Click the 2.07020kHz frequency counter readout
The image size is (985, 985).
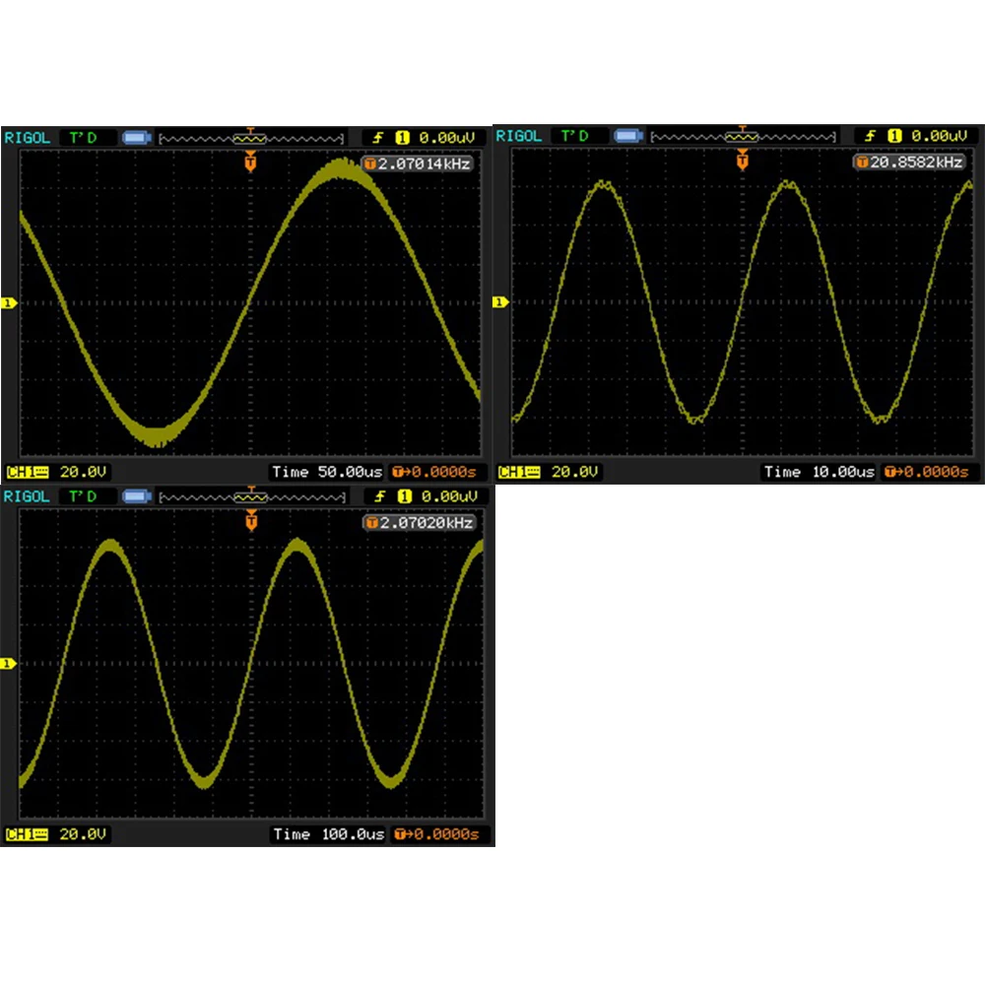click(x=419, y=523)
